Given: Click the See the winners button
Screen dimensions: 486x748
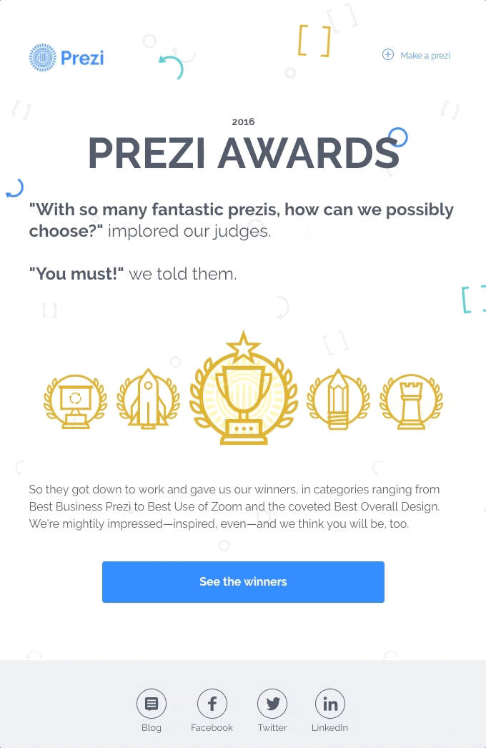Looking at the screenshot, I should [243, 581].
